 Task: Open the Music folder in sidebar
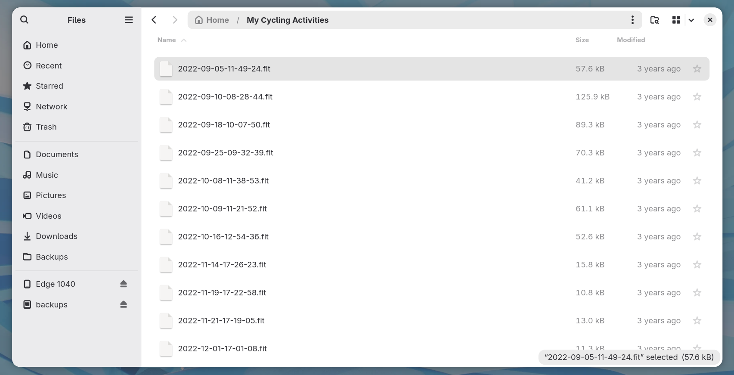click(77, 175)
